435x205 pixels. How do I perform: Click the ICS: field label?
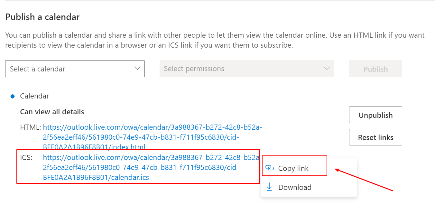coord(26,158)
